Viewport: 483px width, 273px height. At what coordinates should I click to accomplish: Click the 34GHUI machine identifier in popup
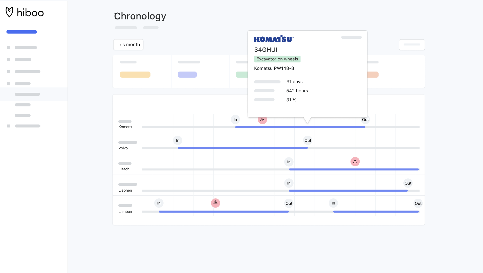point(266,50)
